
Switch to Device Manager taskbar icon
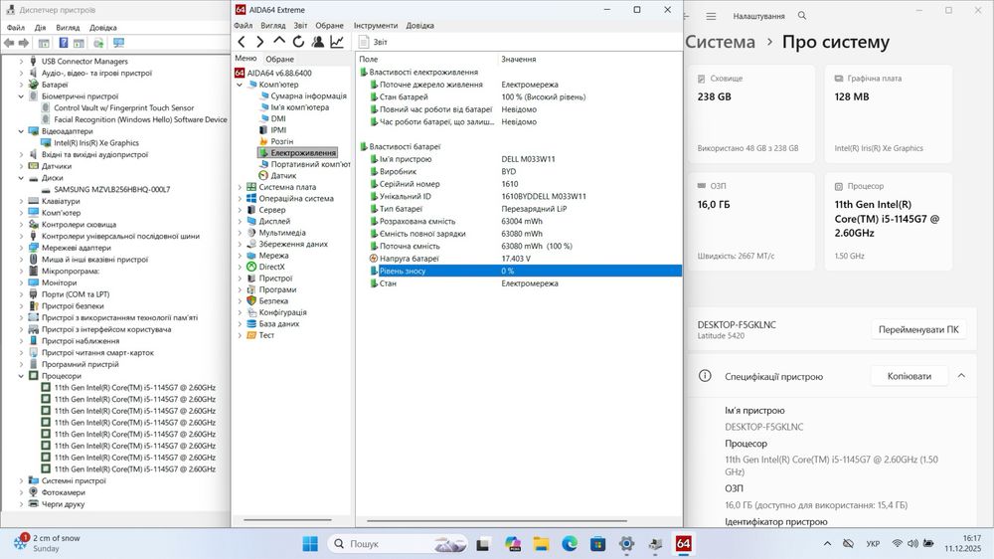(x=655, y=544)
